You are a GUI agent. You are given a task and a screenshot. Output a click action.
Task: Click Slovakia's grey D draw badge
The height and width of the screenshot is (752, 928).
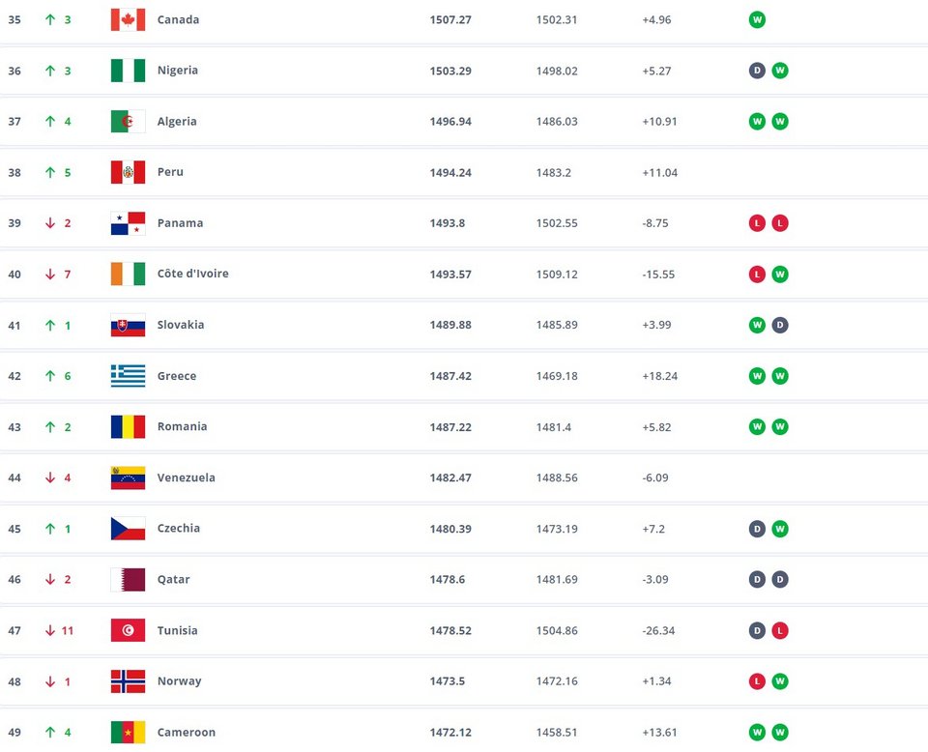(780, 325)
